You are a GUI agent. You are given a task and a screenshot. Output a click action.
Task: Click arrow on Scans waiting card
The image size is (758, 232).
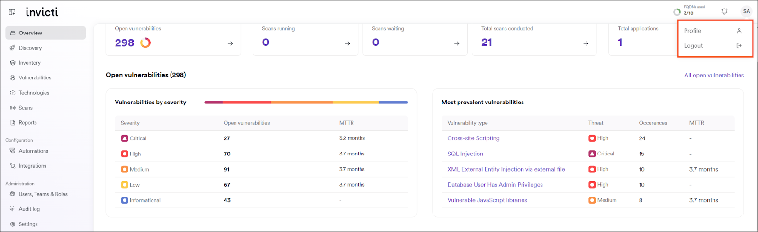click(x=457, y=43)
